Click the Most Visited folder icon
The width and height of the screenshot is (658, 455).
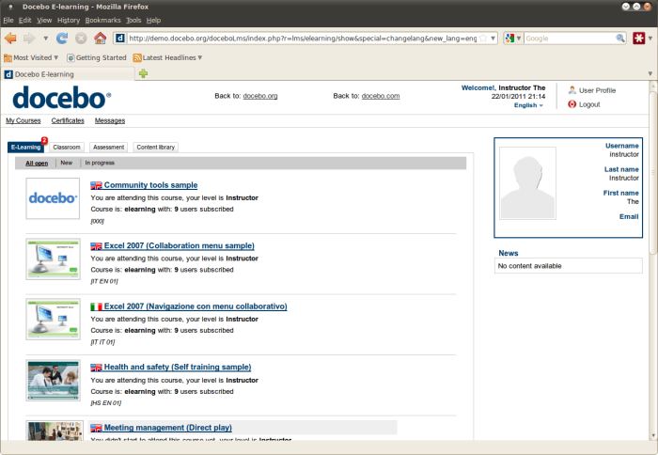(8, 58)
